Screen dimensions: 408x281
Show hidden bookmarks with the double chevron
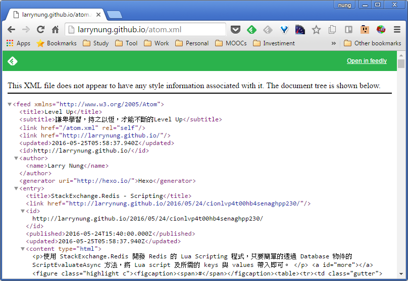click(334, 43)
